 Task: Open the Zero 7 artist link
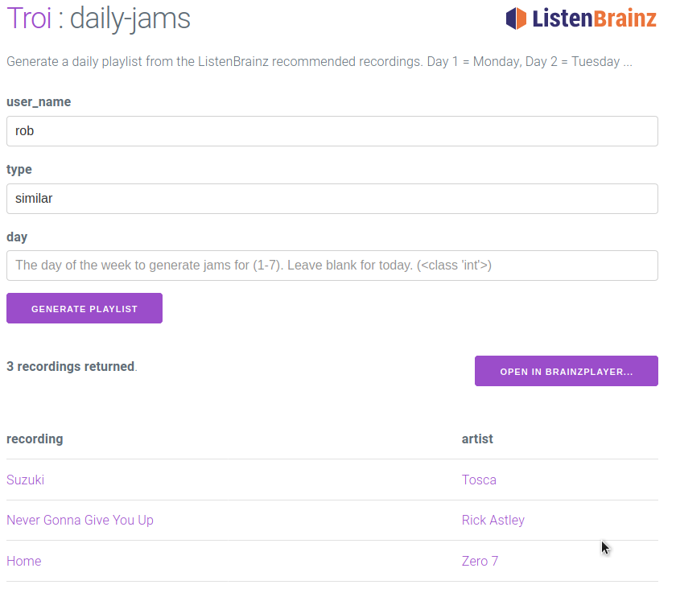click(480, 561)
